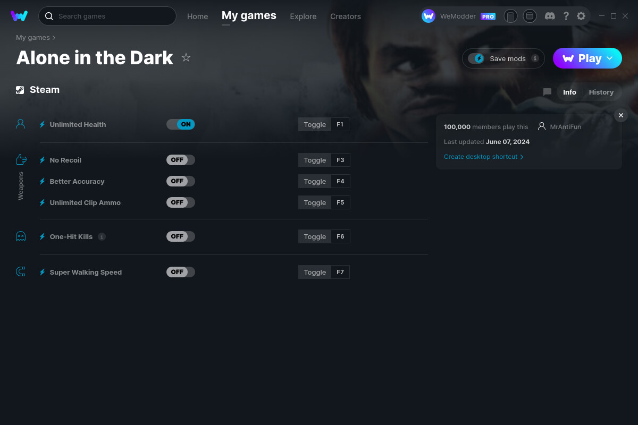Switch to the History tab
Viewport: 638px width, 425px height.
601,92
